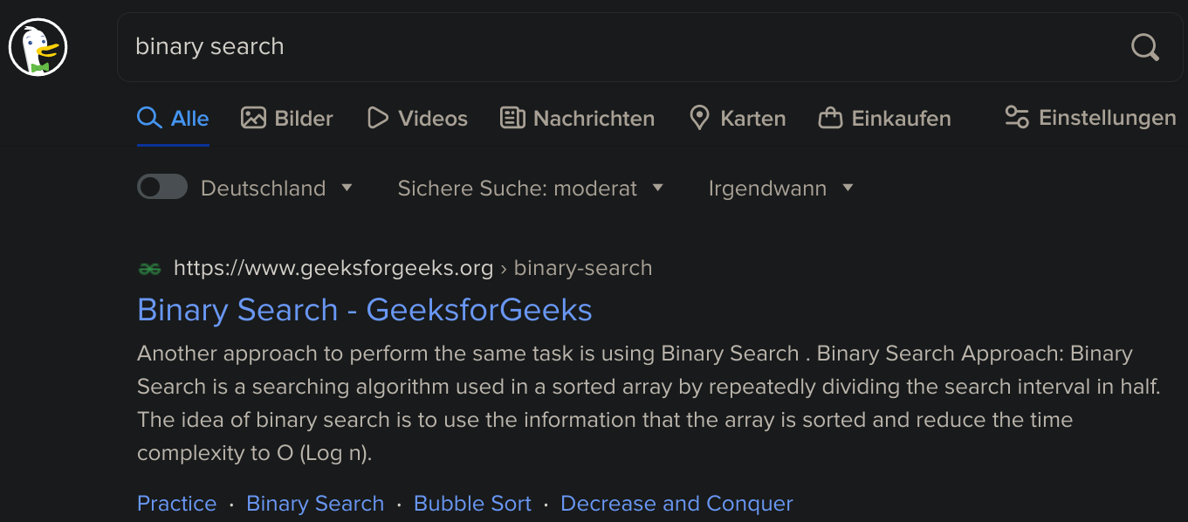Image resolution: width=1188 pixels, height=522 pixels.
Task: Open the Bubble Sort sublink
Action: (472, 504)
